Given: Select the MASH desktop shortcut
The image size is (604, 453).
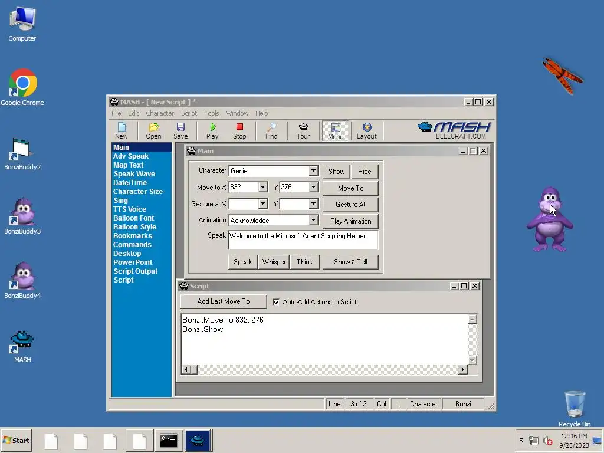Looking at the screenshot, I should pos(22,347).
